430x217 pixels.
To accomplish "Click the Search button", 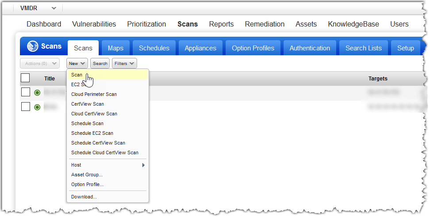I will (x=100, y=63).
